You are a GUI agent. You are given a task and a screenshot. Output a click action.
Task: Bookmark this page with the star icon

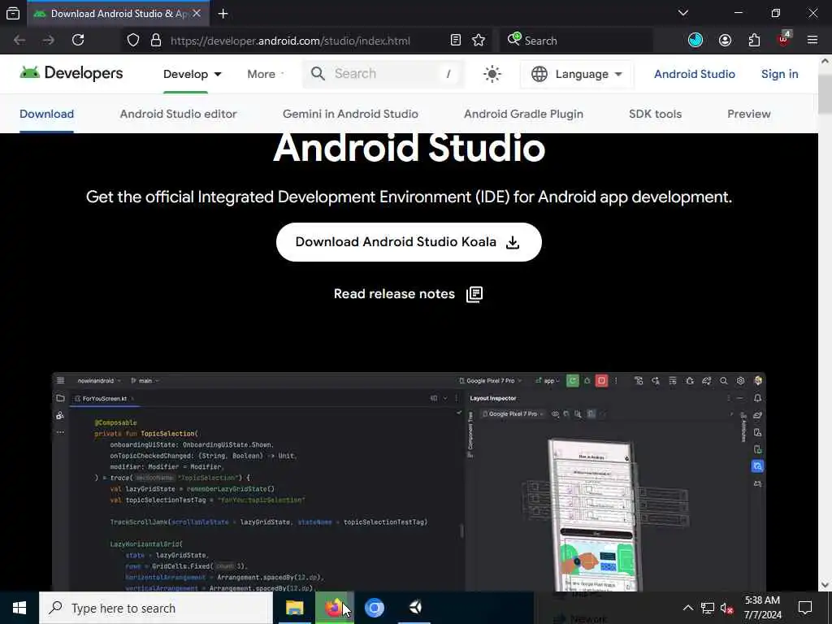click(x=479, y=41)
